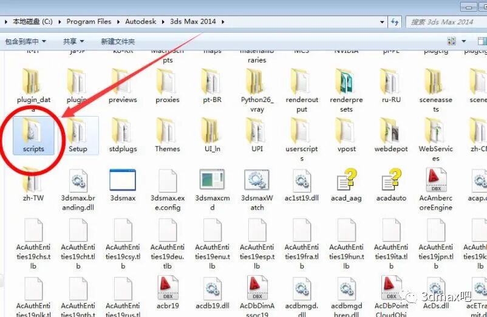Select the AcDbDimAssoc19 file
The width and height of the screenshot is (487, 317).
(257, 296)
